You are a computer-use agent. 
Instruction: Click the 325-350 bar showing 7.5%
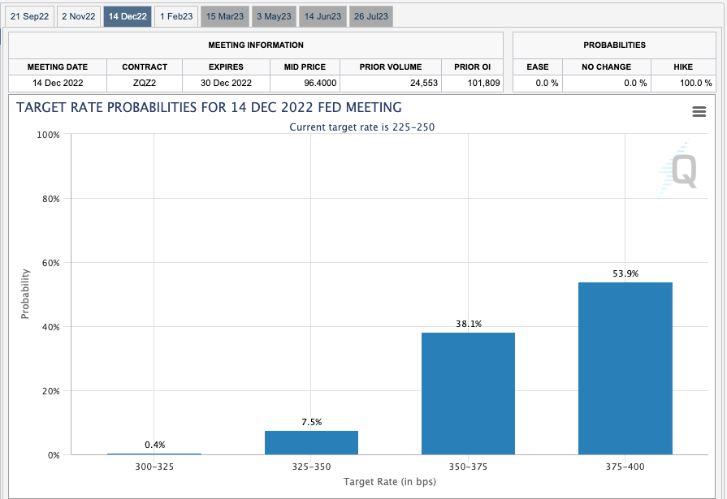pyautogui.click(x=312, y=442)
